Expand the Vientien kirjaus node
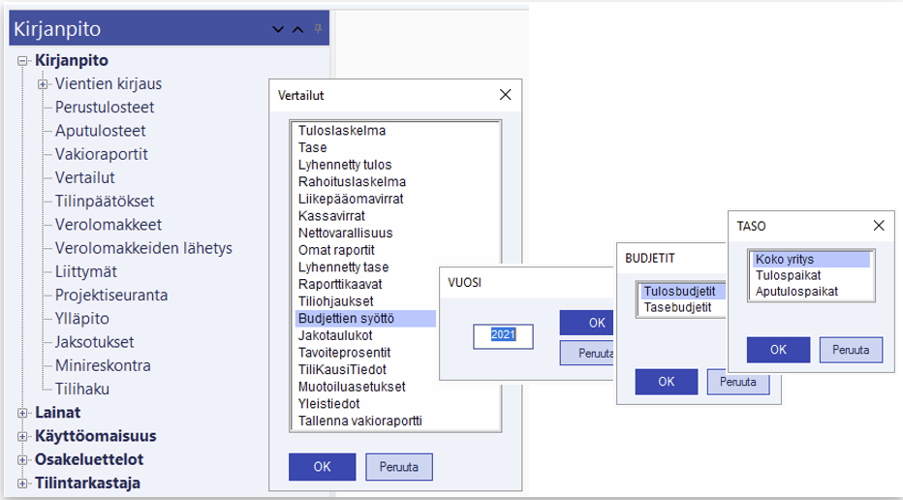The image size is (903, 500). point(43,84)
